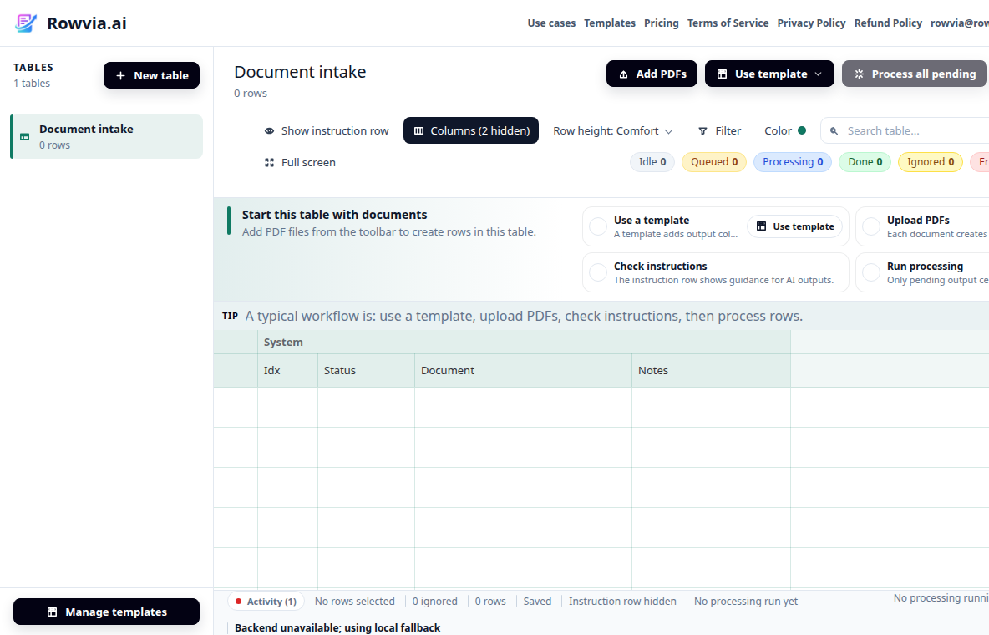Click the Add PDFs button

point(652,74)
